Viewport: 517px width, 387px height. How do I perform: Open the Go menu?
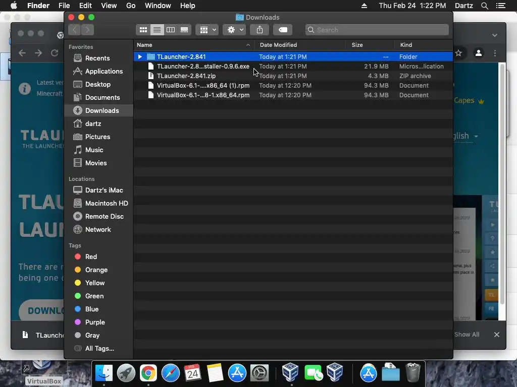[x=131, y=6]
